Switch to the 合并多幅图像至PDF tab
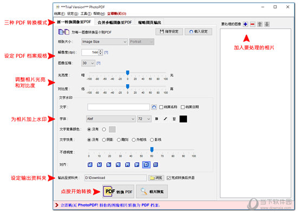Screen dimensions: 298x216 click(115, 22)
